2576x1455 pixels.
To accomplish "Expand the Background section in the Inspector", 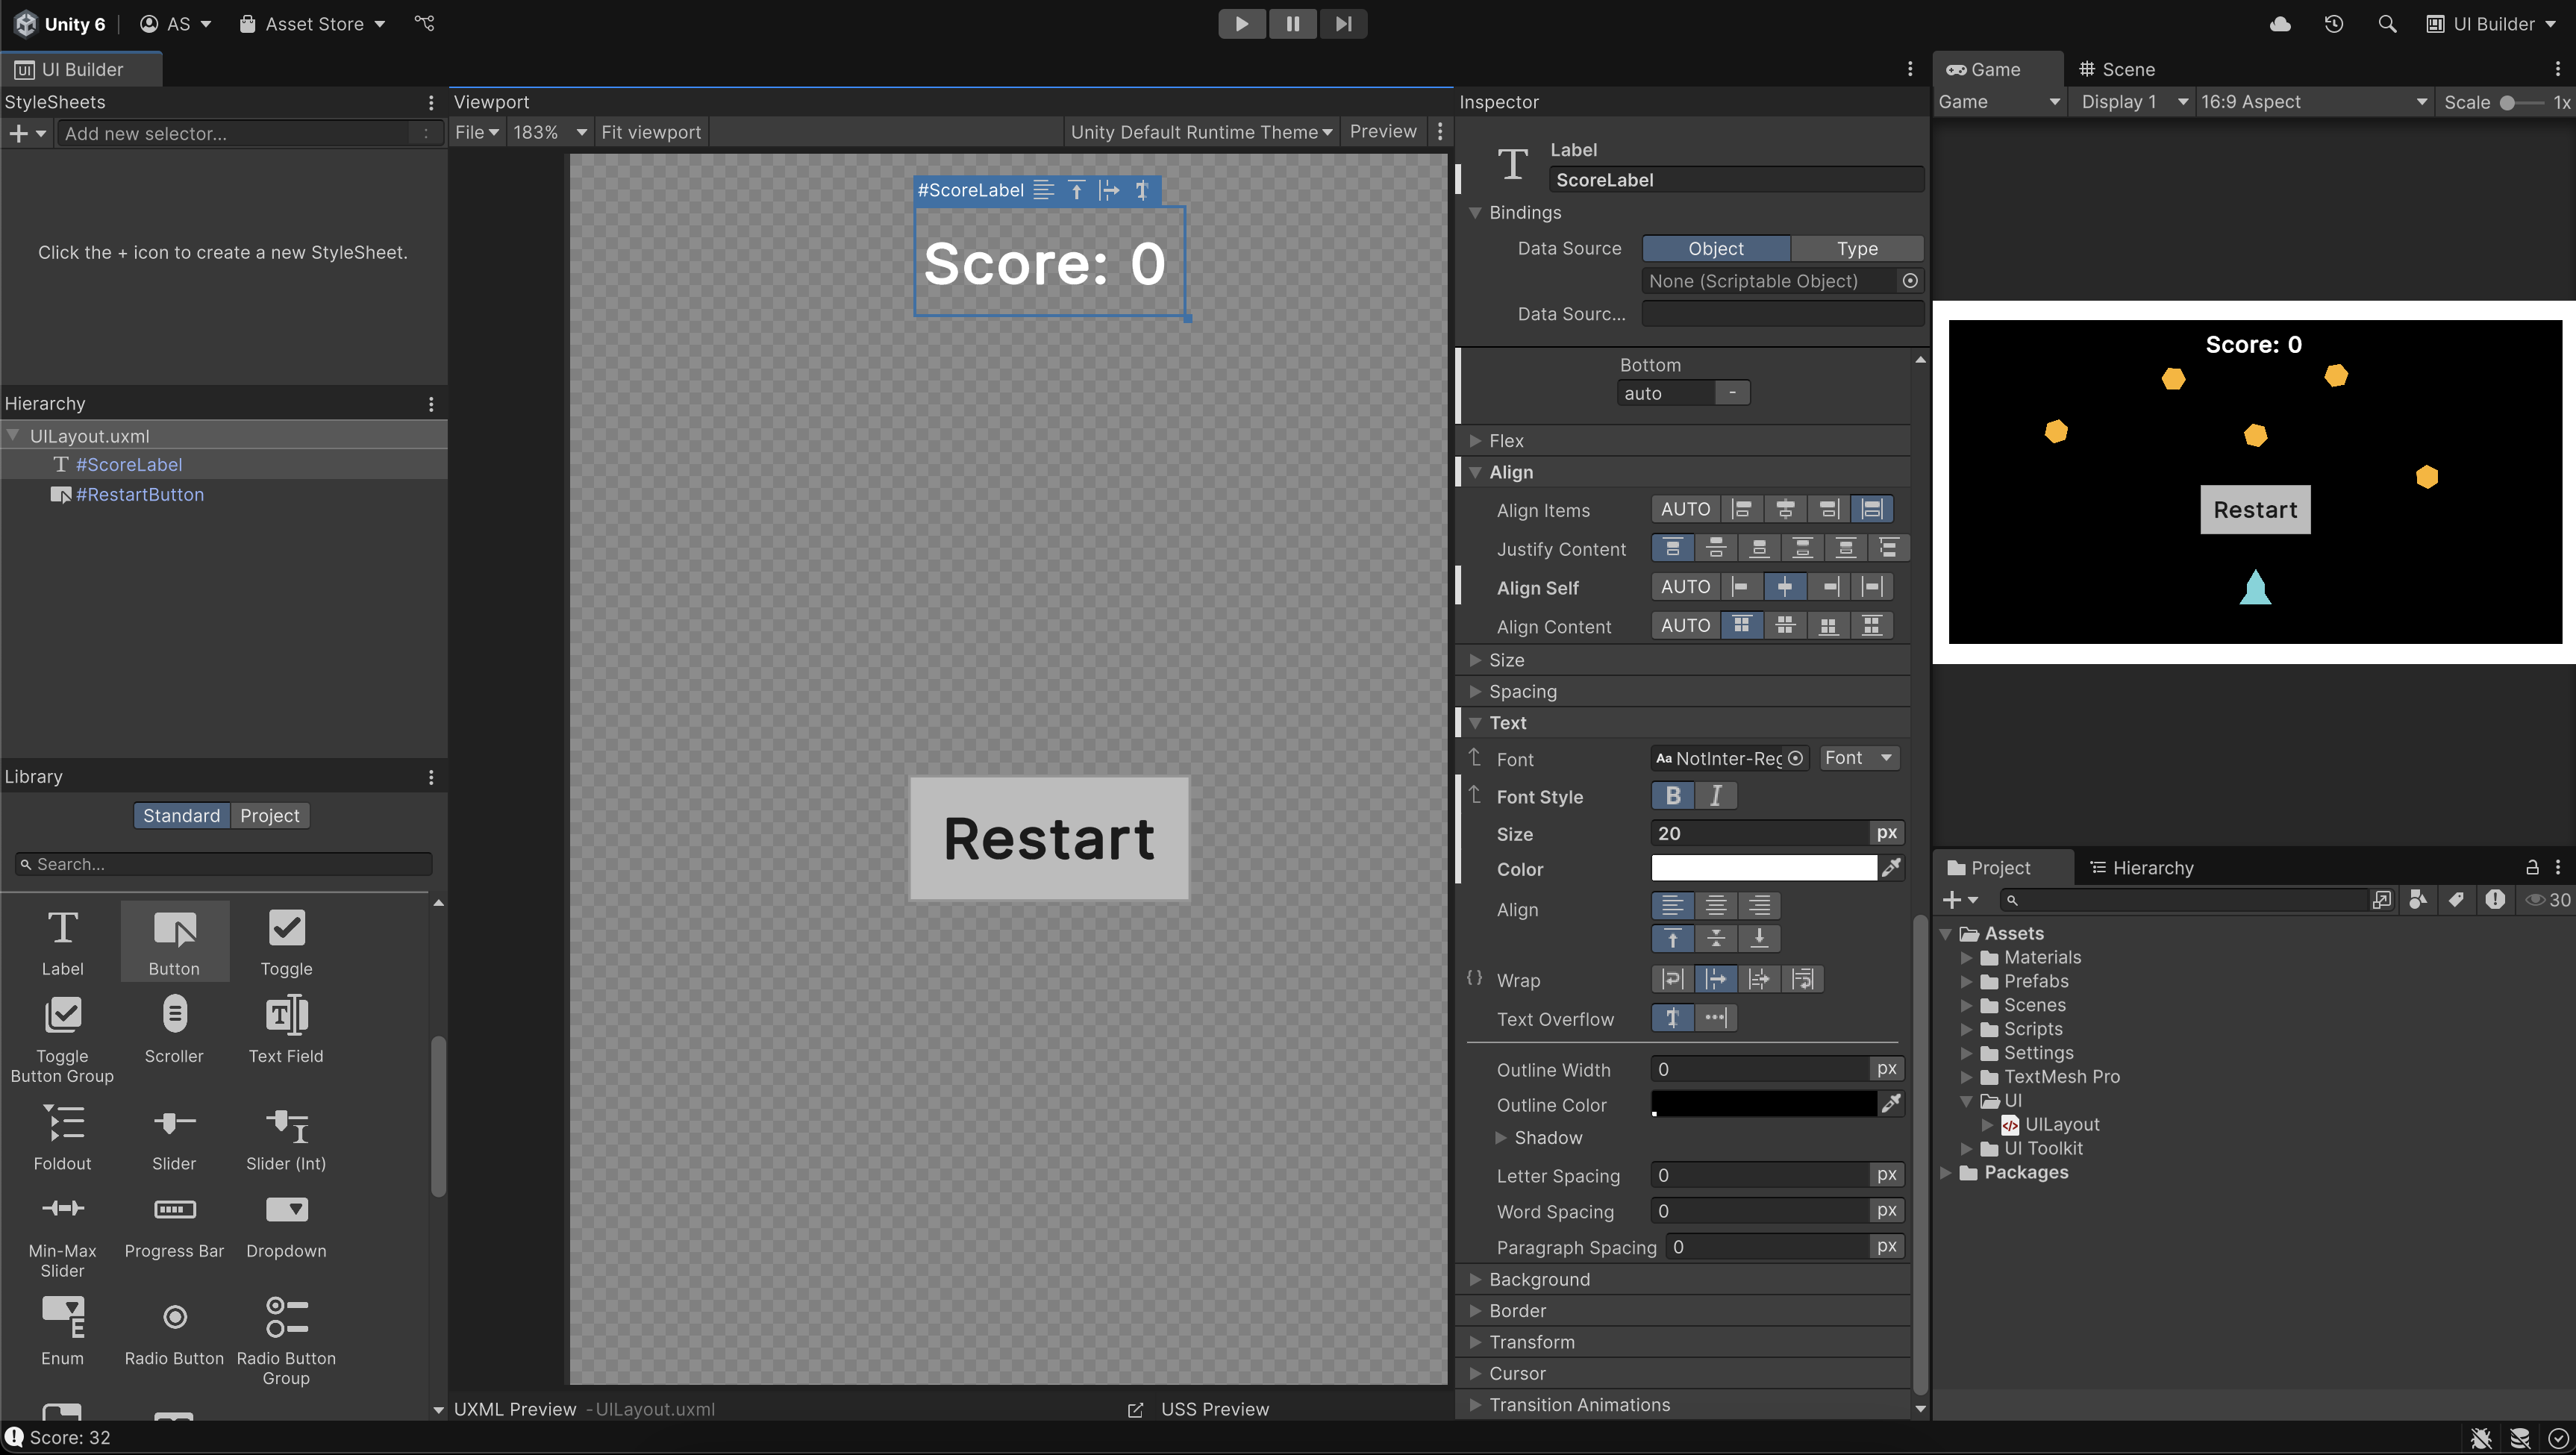I will pyautogui.click(x=1538, y=1279).
